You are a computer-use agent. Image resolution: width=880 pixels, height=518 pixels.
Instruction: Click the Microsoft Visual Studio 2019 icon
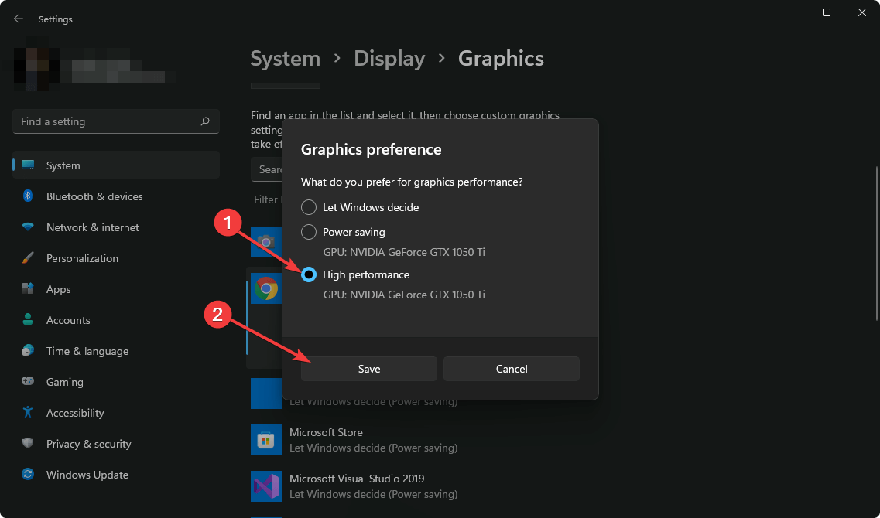266,486
